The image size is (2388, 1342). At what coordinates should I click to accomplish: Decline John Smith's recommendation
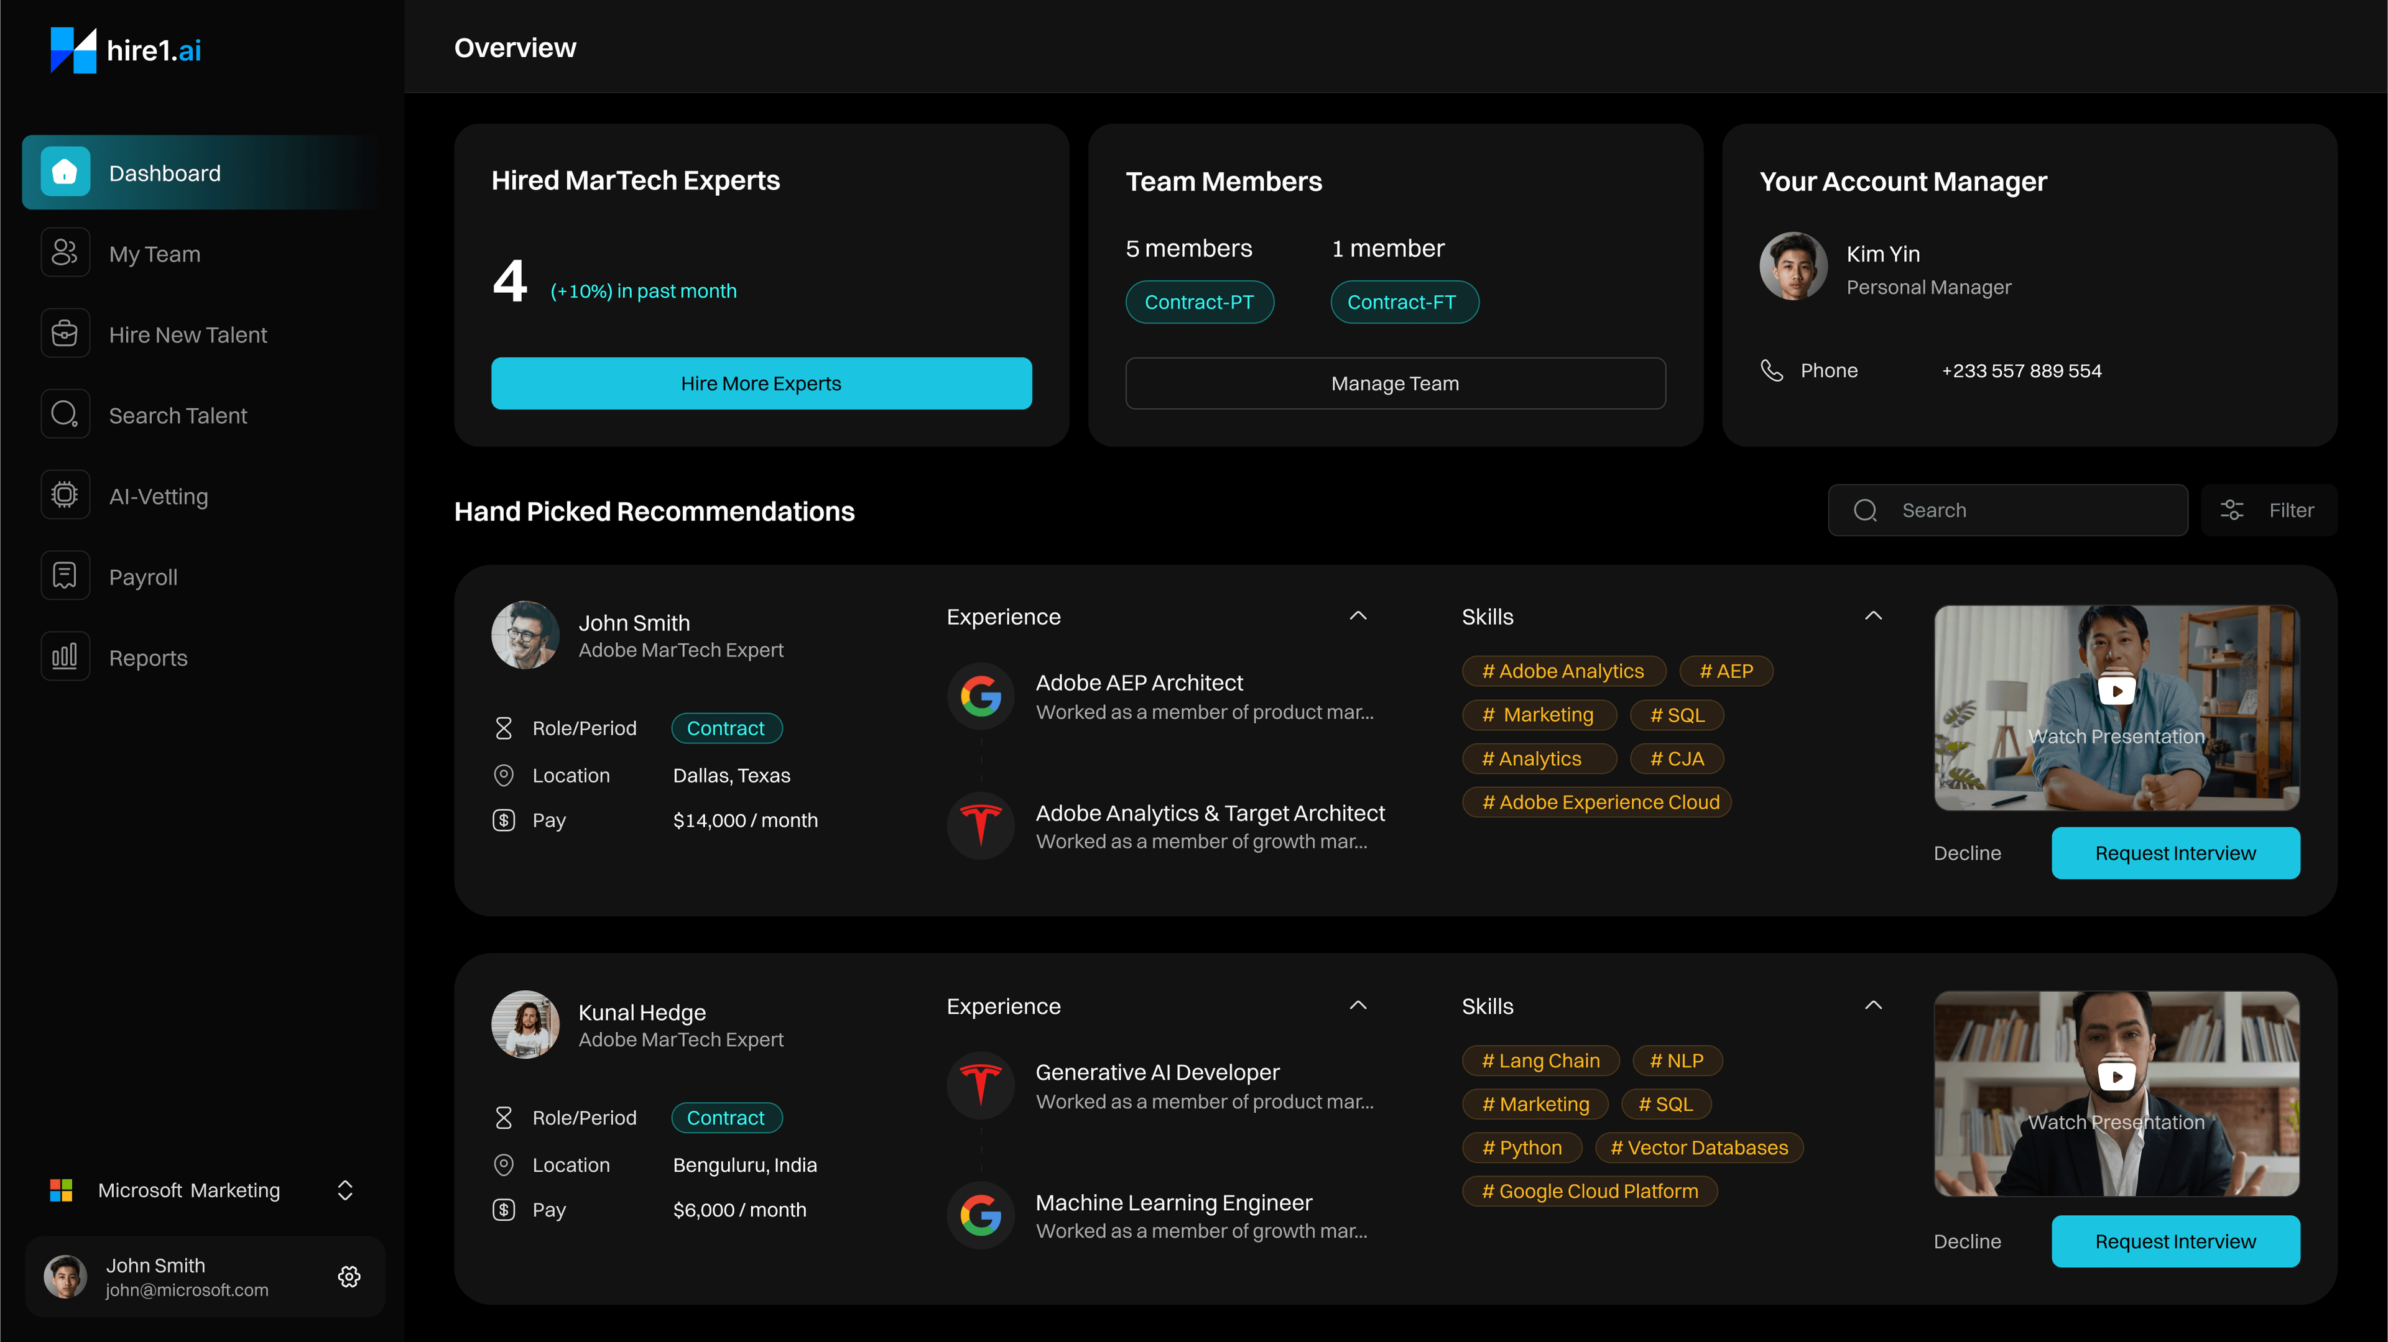[x=1967, y=853]
